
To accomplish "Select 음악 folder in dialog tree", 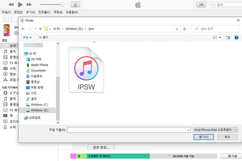I will 31,99.
